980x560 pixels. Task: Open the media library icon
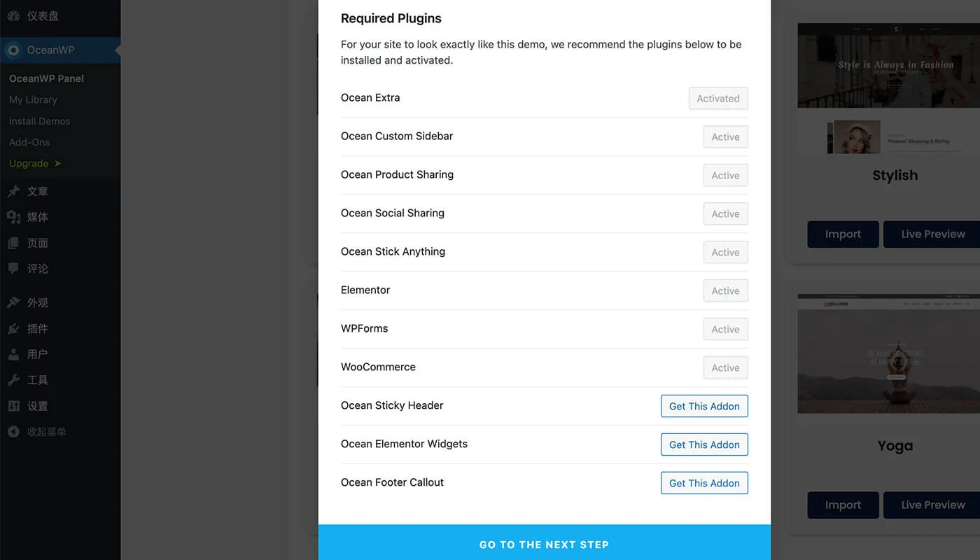(13, 217)
